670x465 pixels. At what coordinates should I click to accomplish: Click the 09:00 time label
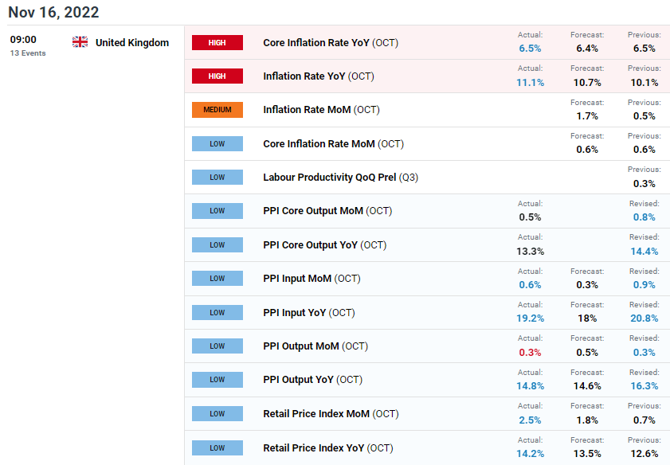coord(23,40)
